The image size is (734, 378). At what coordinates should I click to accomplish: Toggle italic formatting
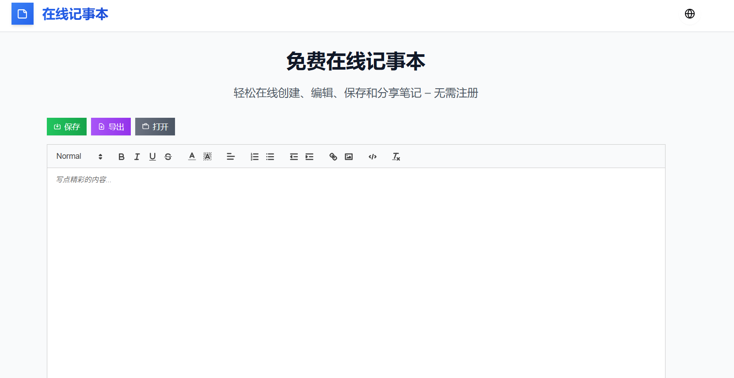coord(137,157)
